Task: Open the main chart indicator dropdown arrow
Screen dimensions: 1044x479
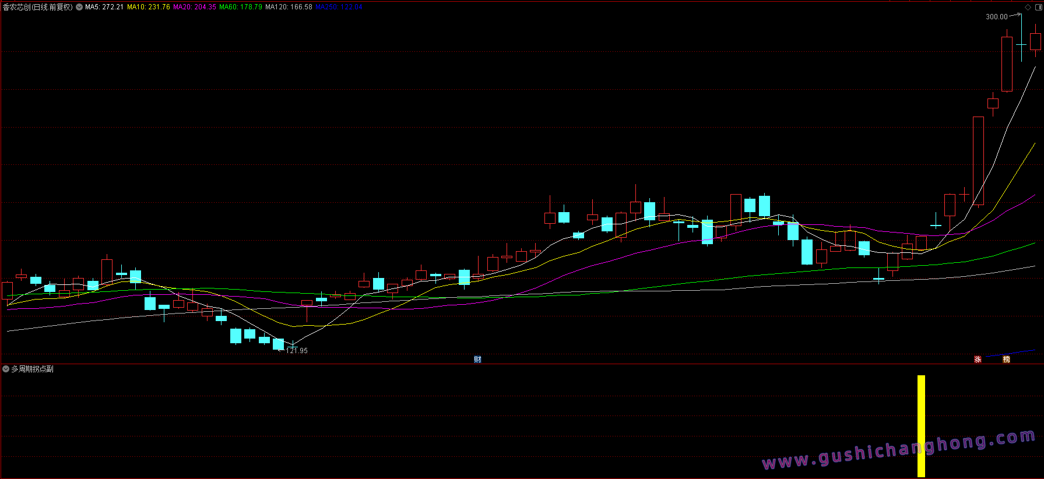Action: 79,7
